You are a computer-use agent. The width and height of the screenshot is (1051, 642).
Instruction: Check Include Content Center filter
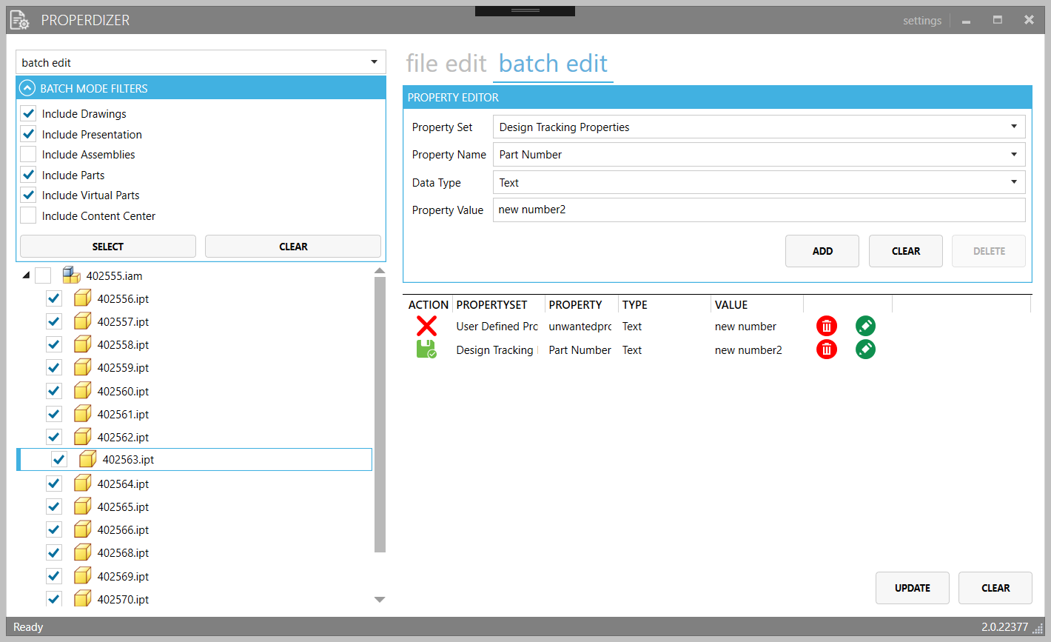pyautogui.click(x=28, y=215)
